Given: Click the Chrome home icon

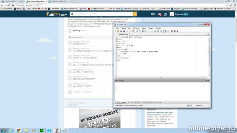Looking at the screenshot, I should (13, 5).
